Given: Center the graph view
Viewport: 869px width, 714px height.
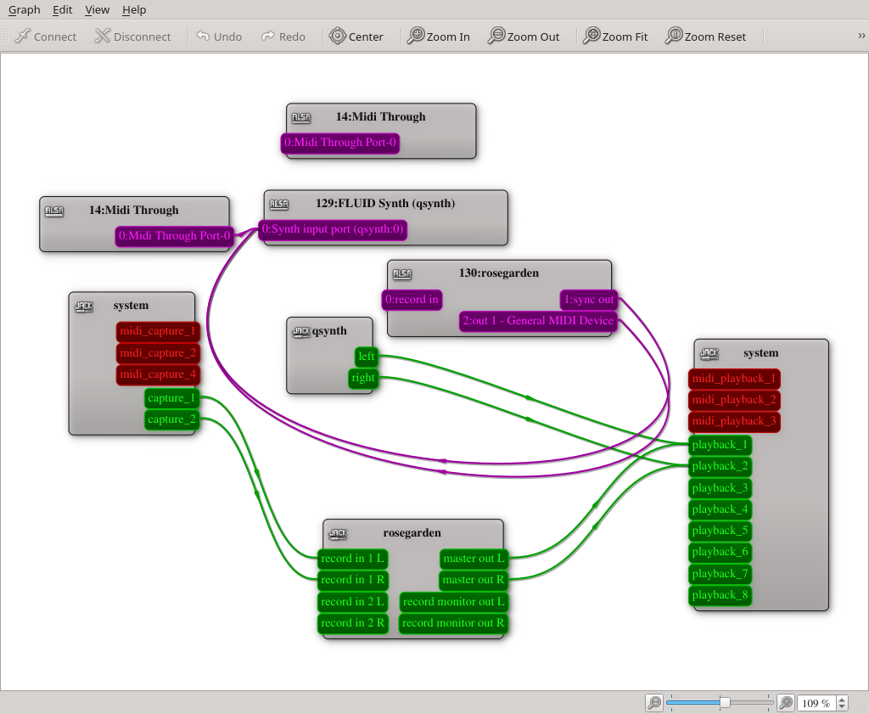Looking at the screenshot, I should pos(356,36).
